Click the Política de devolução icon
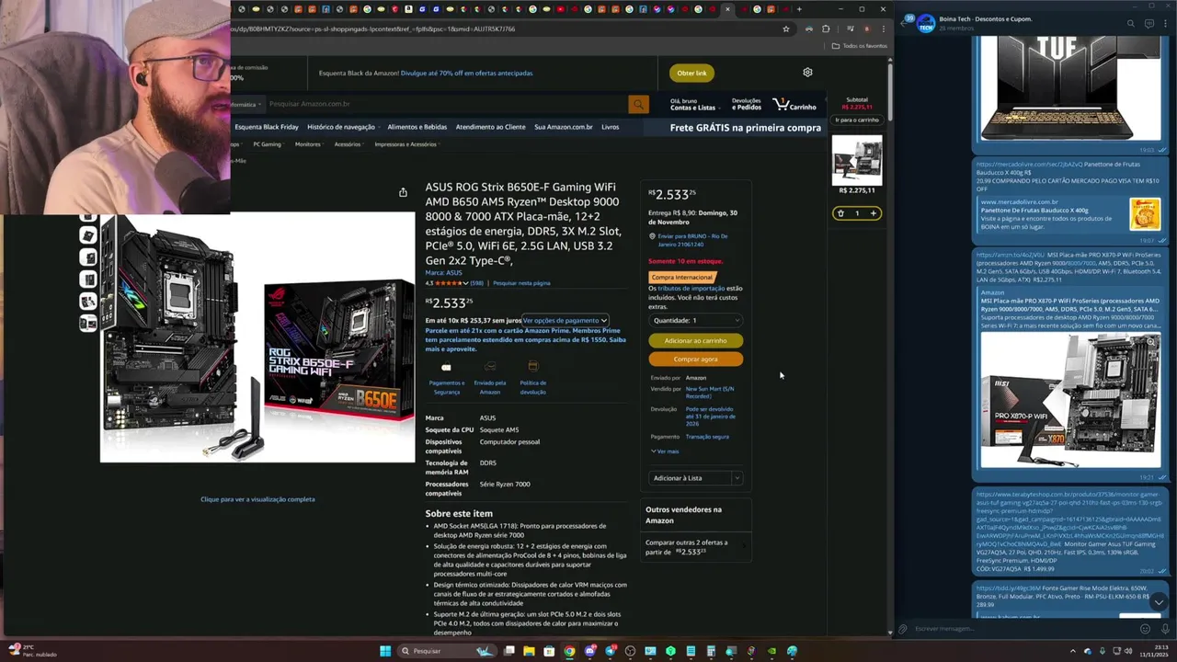 (x=532, y=367)
